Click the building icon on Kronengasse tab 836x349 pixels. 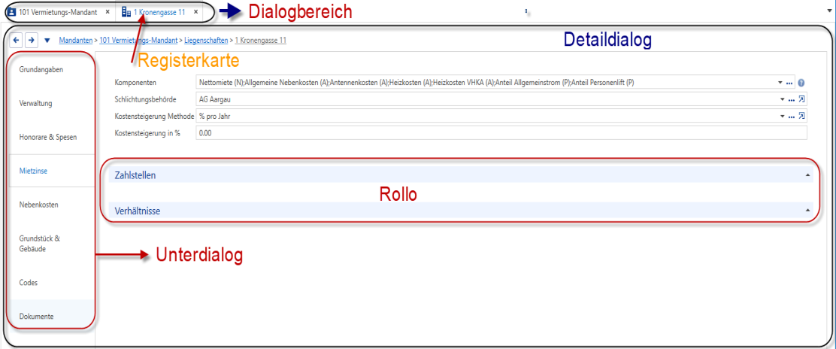coord(126,11)
